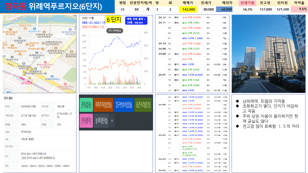Click the olive 동간거리 tag
This screenshot has height=173, width=308.
tap(143, 105)
